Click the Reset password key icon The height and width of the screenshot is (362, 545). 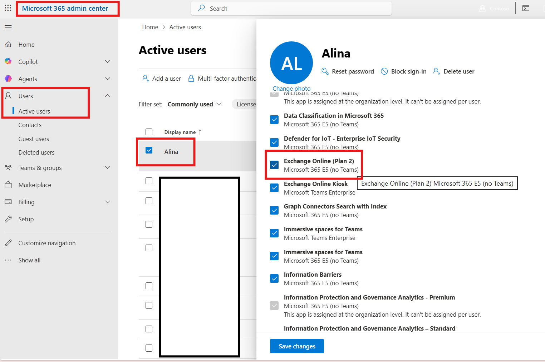325,71
